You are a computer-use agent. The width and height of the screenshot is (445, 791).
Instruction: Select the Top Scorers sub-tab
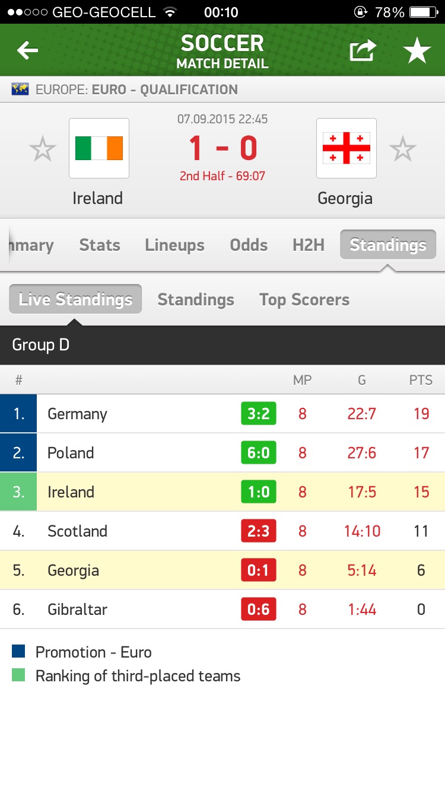[x=304, y=299]
